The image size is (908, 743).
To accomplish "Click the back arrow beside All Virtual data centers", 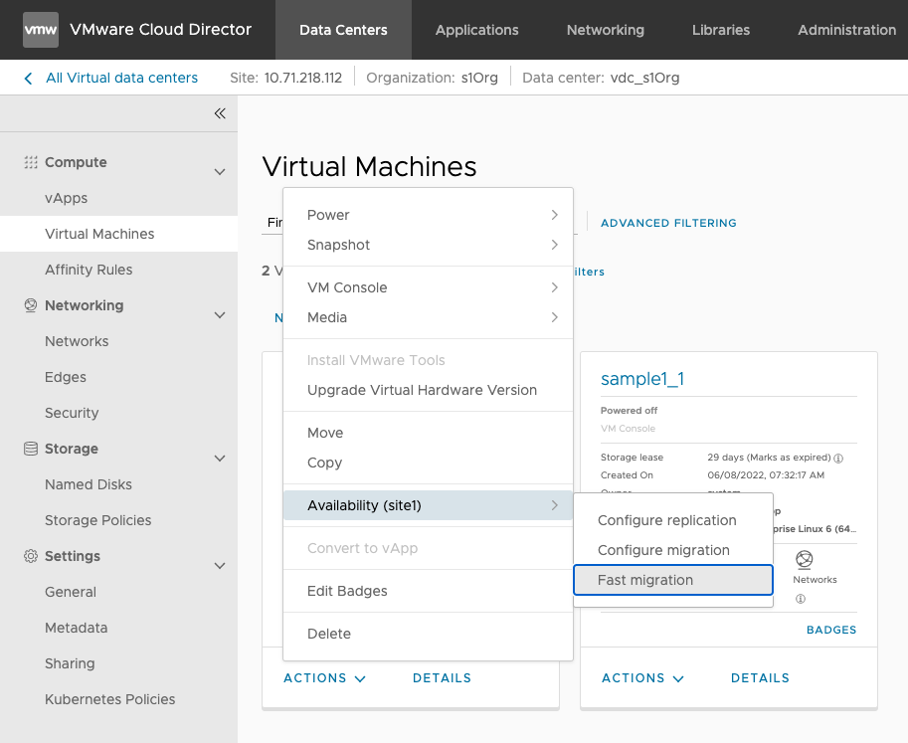I will point(28,78).
